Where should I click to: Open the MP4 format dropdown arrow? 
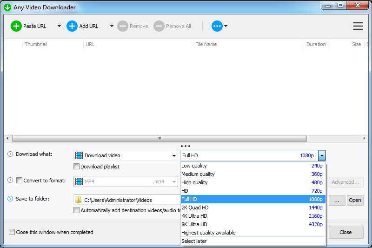(x=174, y=182)
